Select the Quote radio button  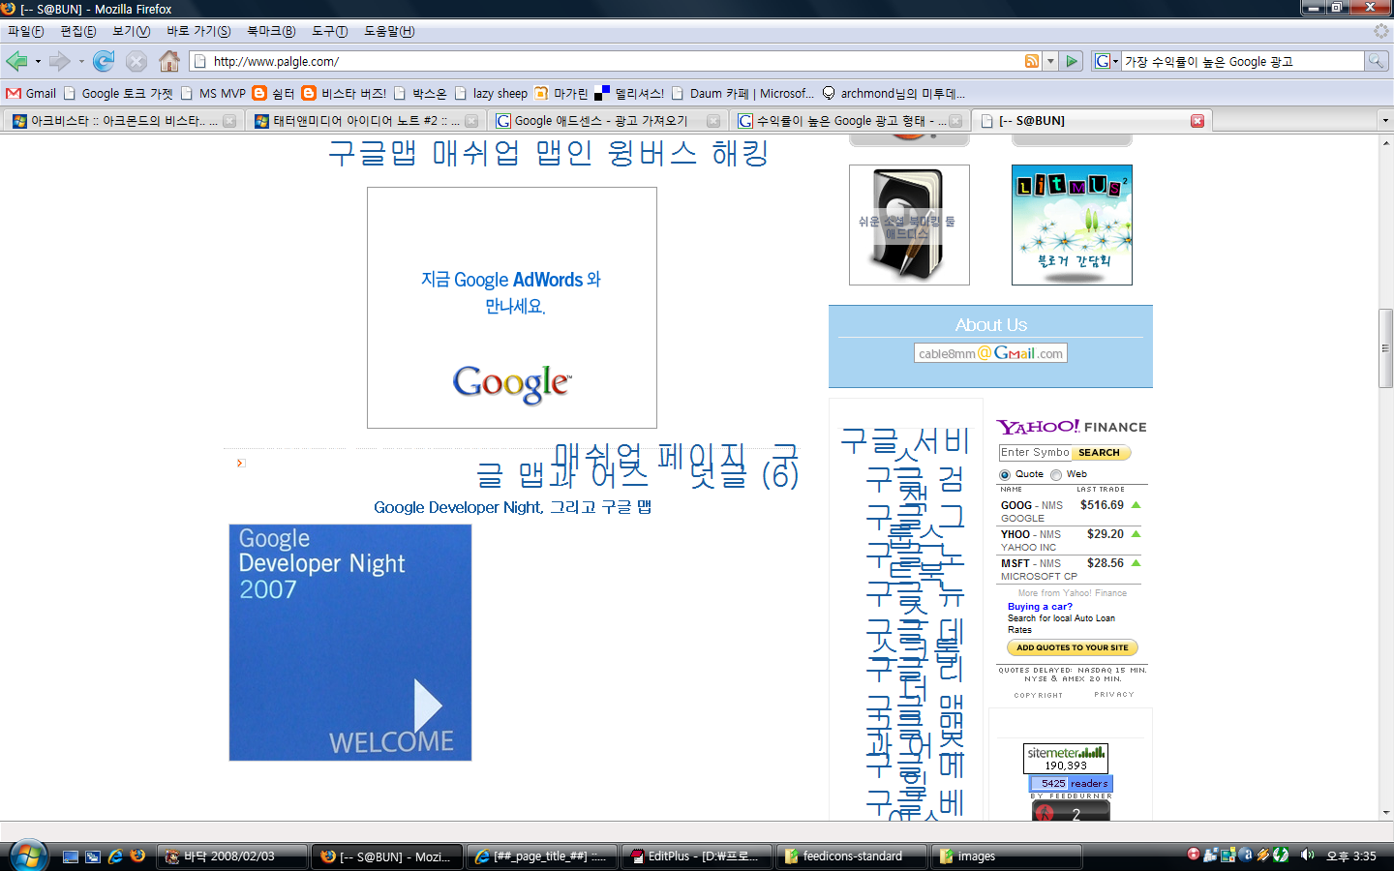pos(1005,475)
